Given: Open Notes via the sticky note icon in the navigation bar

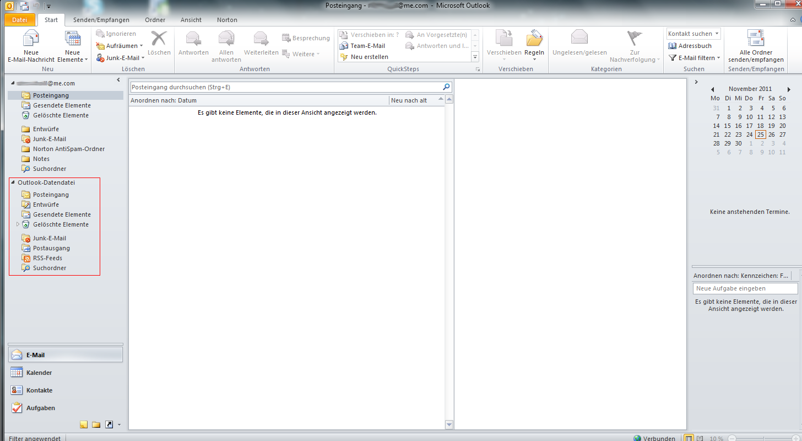Looking at the screenshot, I should (x=84, y=424).
